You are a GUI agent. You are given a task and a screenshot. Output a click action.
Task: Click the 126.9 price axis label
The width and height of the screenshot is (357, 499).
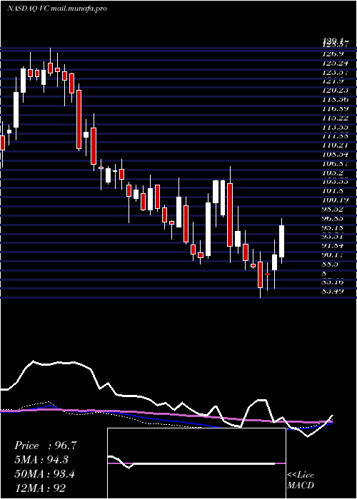333,53
